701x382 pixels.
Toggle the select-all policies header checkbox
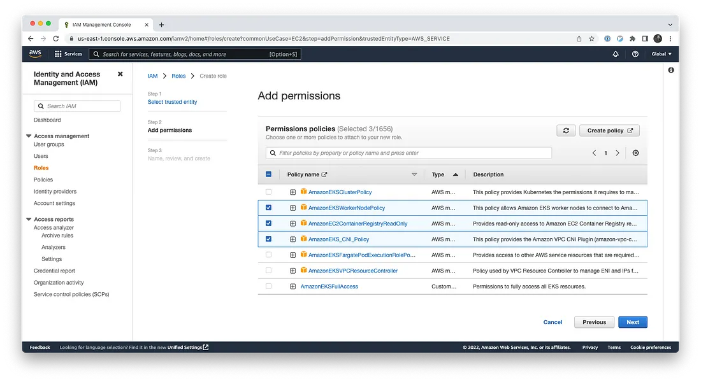268,174
